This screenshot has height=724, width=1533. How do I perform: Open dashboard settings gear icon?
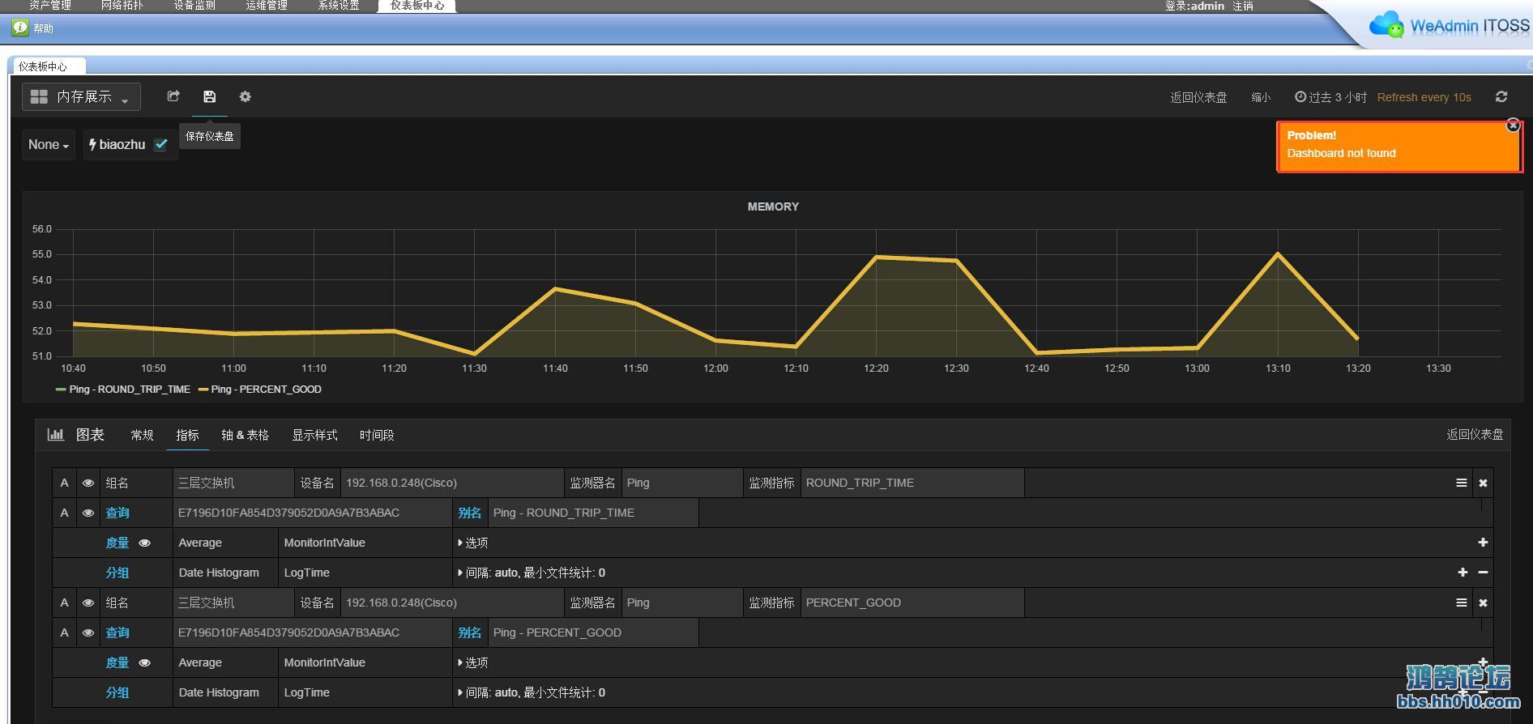tap(245, 96)
